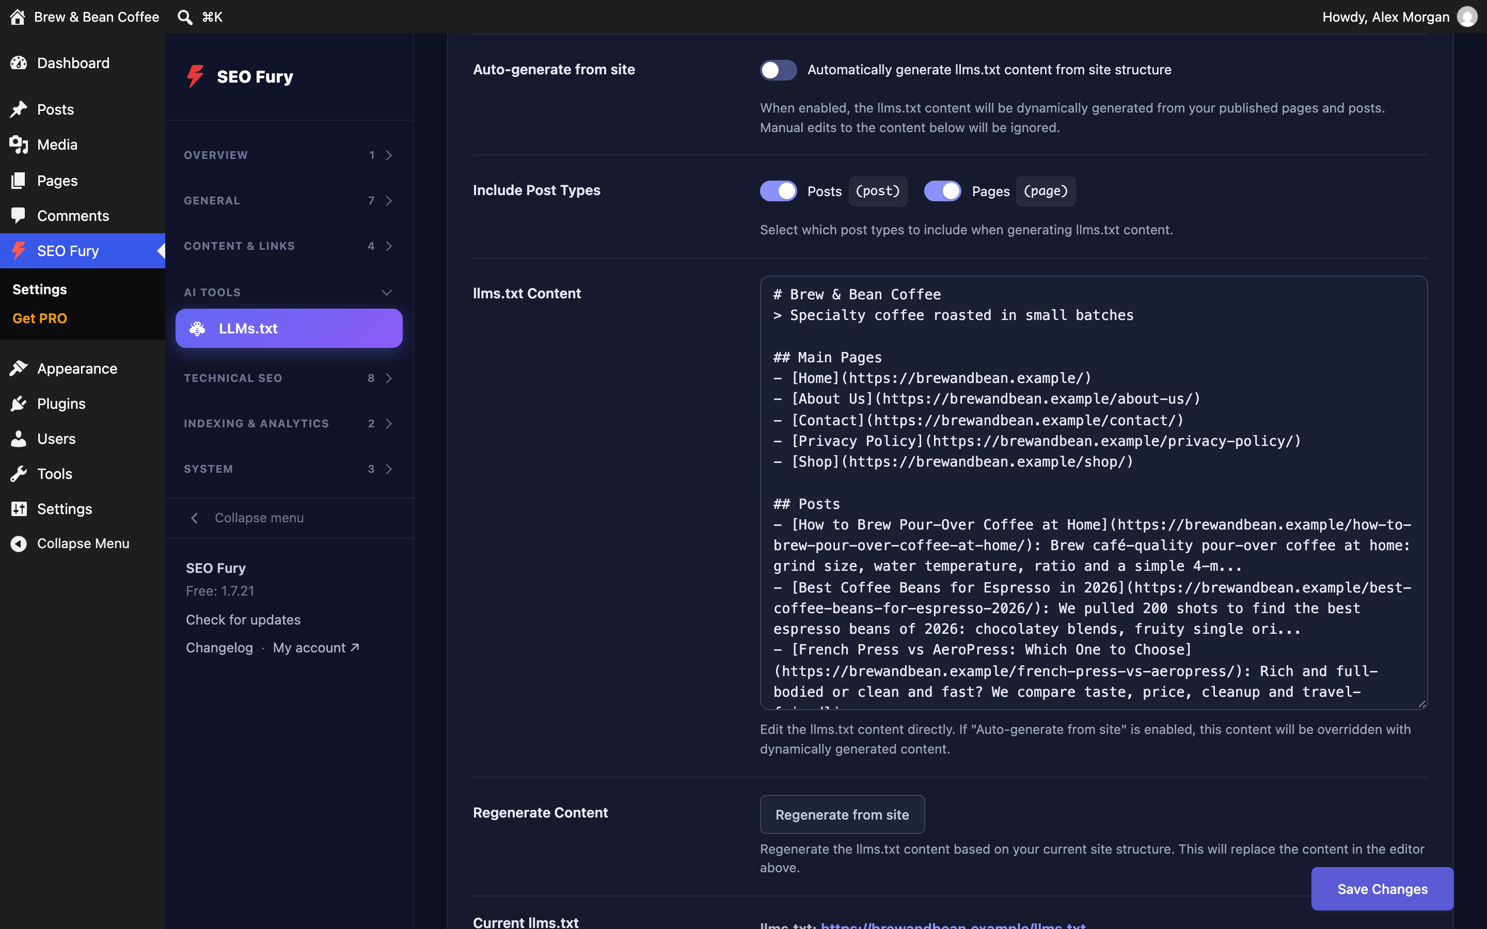Expand the Technical SEO section chevron
Screen dimensions: 1487x929
388,378
